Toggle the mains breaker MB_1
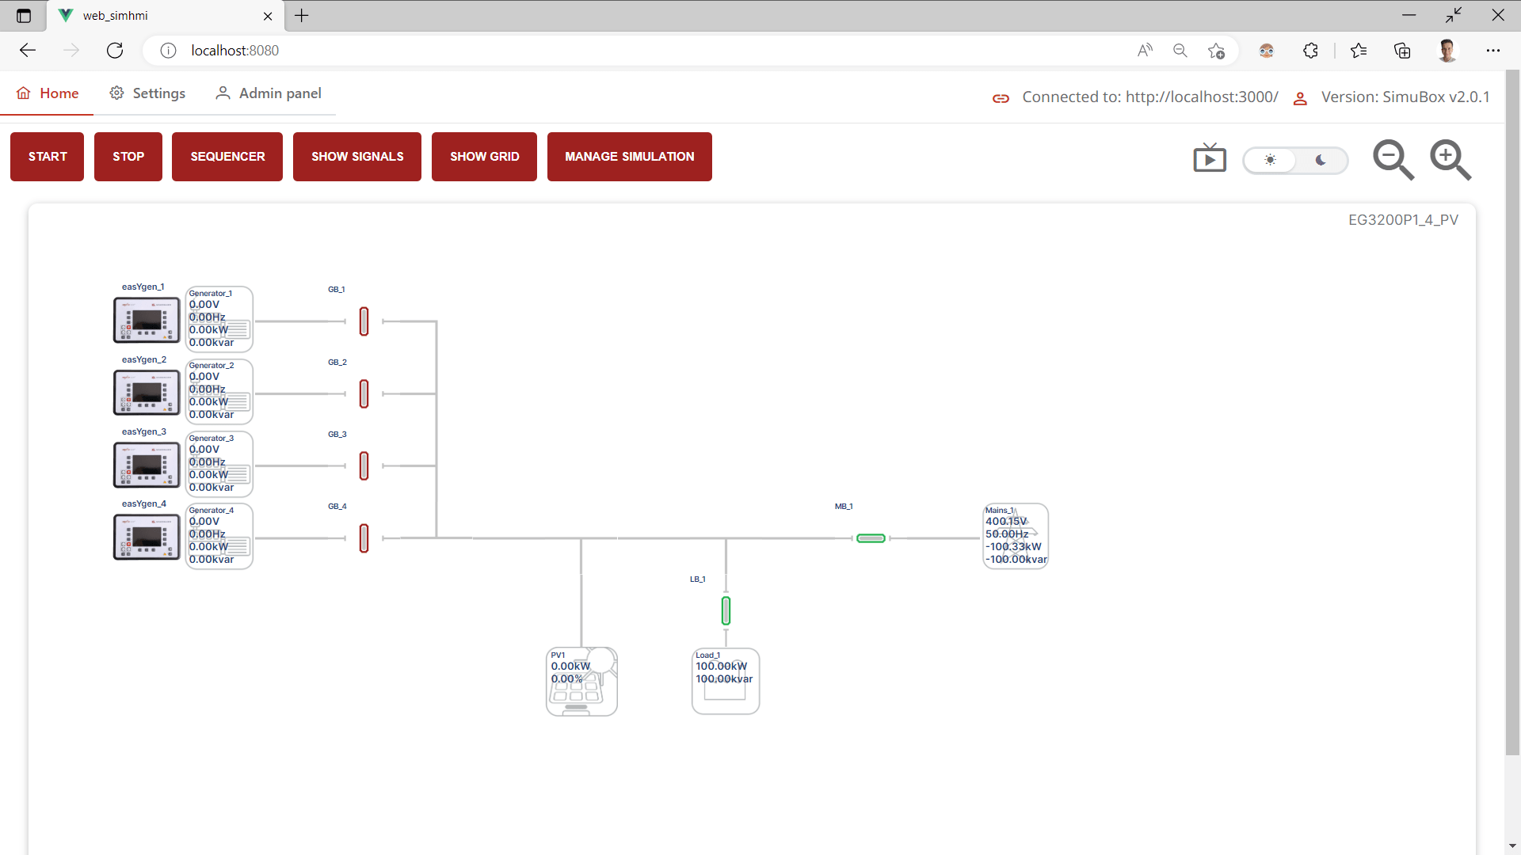The image size is (1521, 855). (871, 538)
